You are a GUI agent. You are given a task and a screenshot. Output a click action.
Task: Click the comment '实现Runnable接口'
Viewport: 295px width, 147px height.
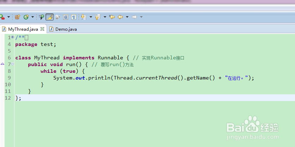pyautogui.click(x=163, y=58)
